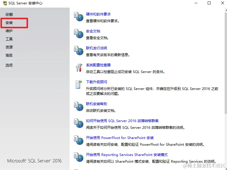Open 开始使用 Reporting Services SharePoint 安装模式 link
The image size is (227, 170).
point(127,155)
